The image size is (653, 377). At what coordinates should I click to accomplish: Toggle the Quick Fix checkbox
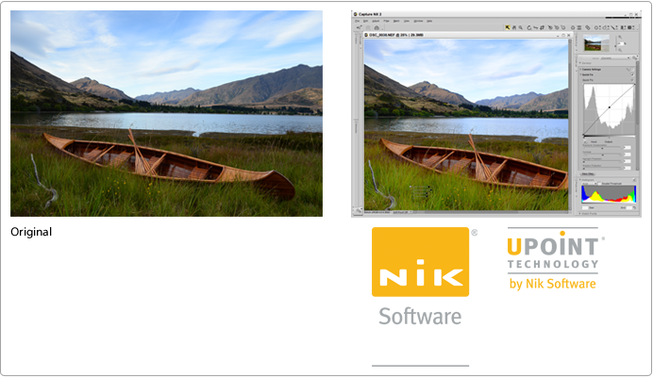pos(632,74)
